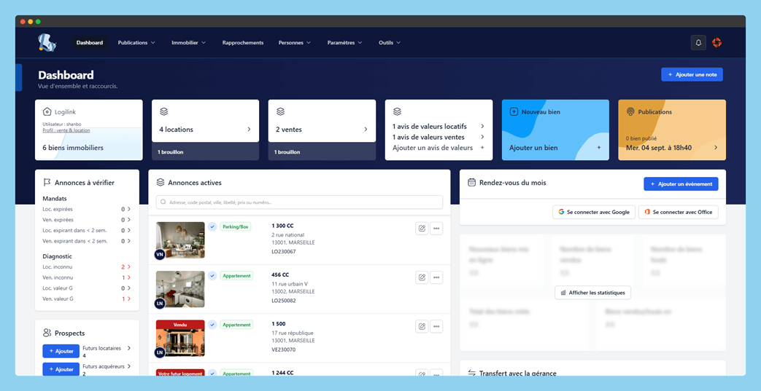Click Ajouter for Futurs locataires
Viewport: 761px width, 391px height.
point(61,351)
